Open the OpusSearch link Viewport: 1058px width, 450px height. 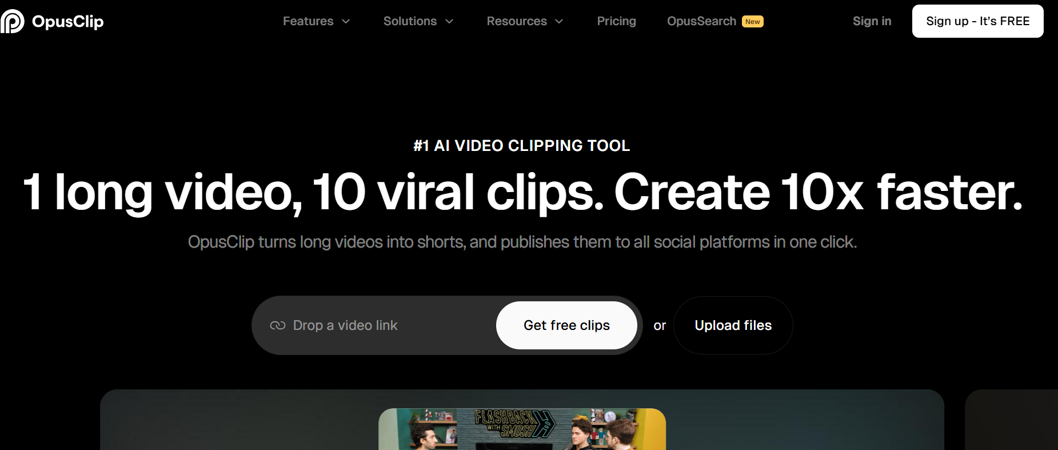pos(701,21)
